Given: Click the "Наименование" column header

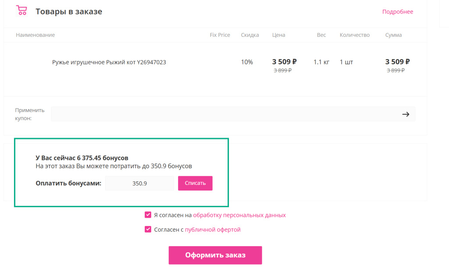Looking at the screenshot, I should (x=35, y=35).
